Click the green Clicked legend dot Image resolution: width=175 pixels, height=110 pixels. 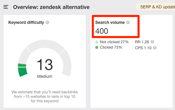coord(97,47)
